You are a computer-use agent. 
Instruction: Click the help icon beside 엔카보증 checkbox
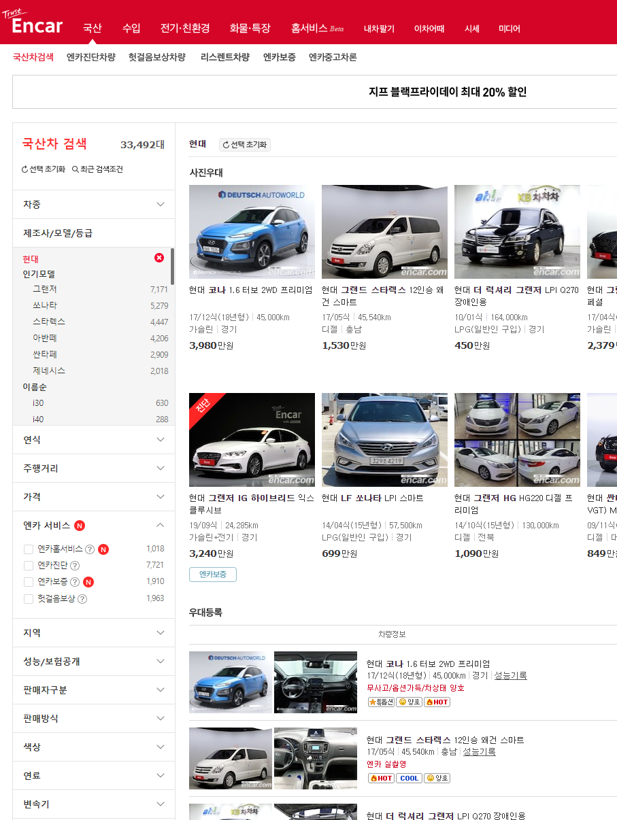point(75,582)
